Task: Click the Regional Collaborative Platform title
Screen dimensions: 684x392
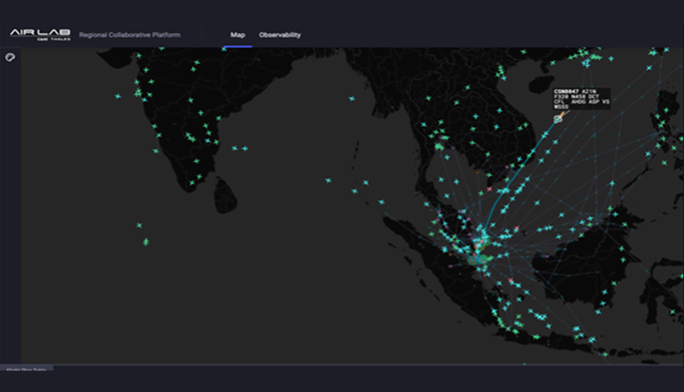Action: [x=130, y=35]
